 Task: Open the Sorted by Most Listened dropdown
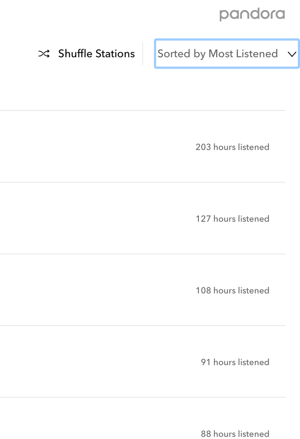[x=227, y=54]
